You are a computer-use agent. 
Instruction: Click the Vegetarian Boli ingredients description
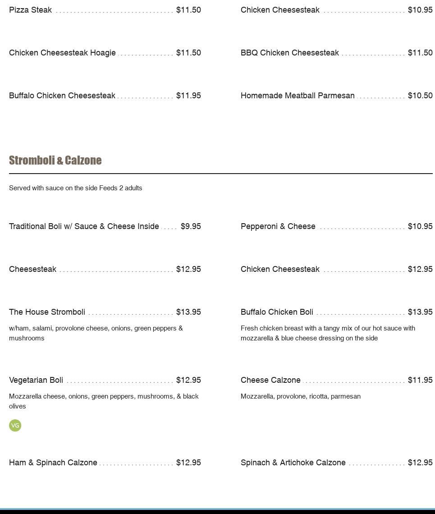pos(104,401)
